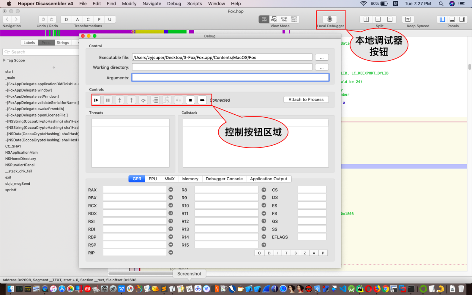Click the Attach to Process button
Screen dimensions: 472x295
pyautogui.click(x=306, y=99)
